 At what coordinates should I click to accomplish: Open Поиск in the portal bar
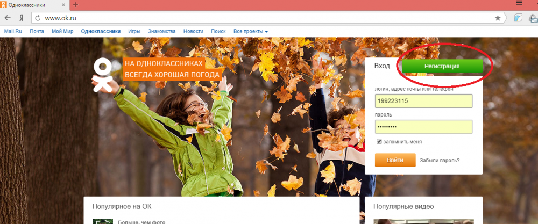pos(218,31)
